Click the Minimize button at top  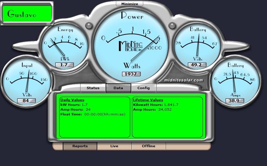click(x=130, y=4)
